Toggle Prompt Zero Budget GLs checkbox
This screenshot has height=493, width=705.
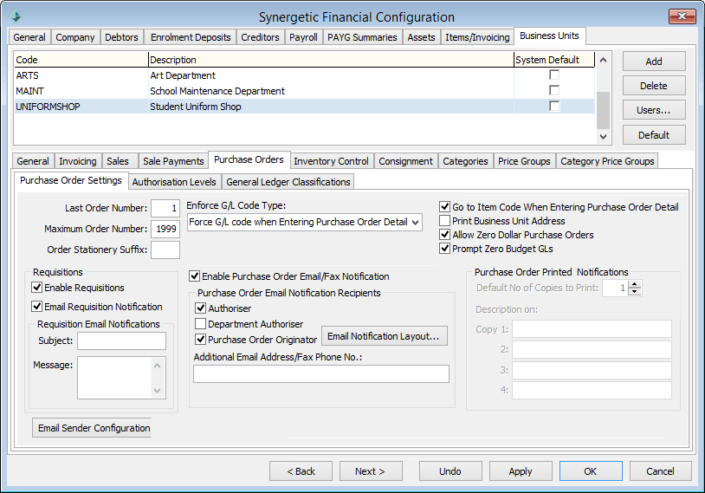444,249
